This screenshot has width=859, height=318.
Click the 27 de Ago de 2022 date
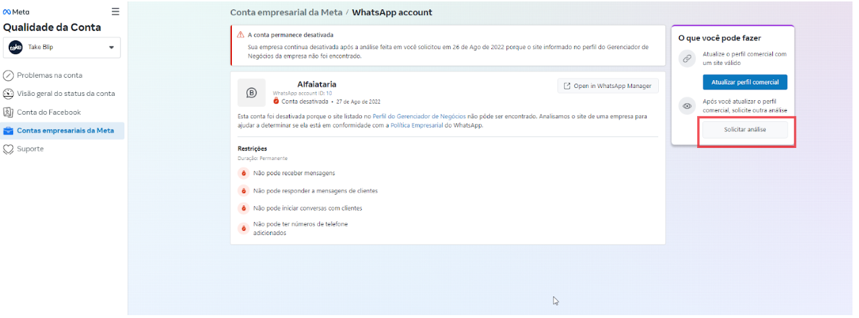coord(358,102)
